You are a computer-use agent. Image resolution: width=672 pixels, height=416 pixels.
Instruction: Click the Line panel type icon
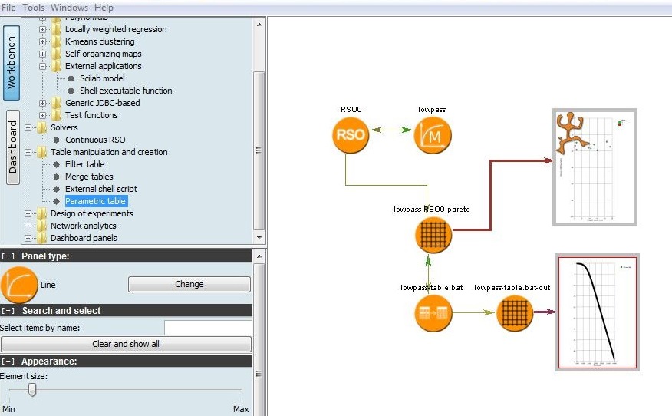point(21,285)
